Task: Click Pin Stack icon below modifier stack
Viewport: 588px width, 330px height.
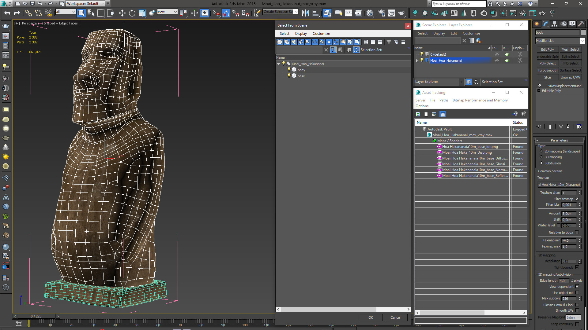Action: tap(539, 127)
